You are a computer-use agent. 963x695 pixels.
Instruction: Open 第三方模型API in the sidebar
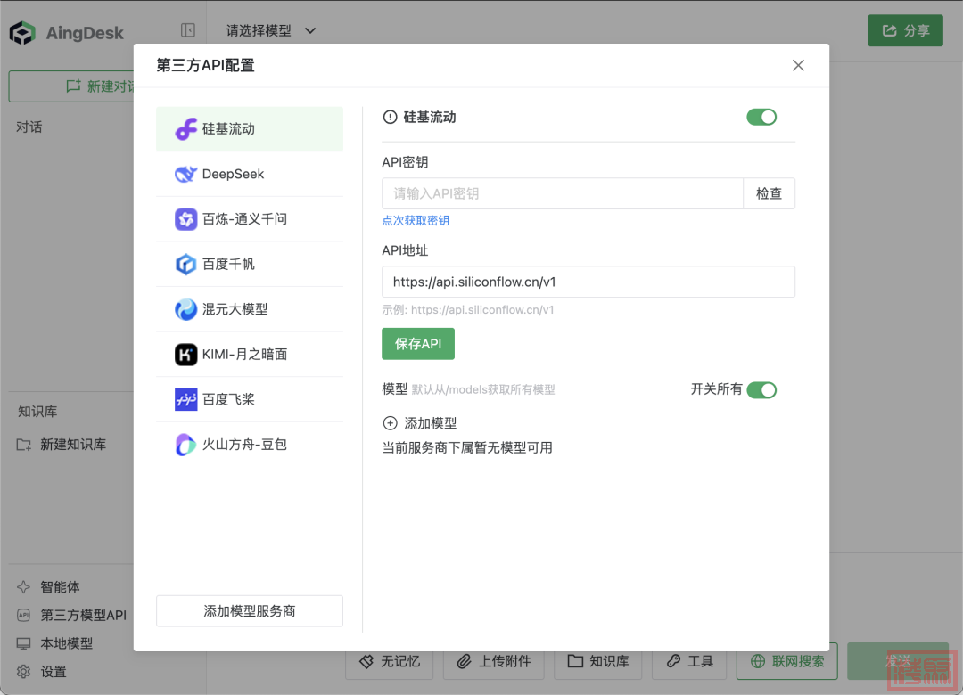point(72,615)
